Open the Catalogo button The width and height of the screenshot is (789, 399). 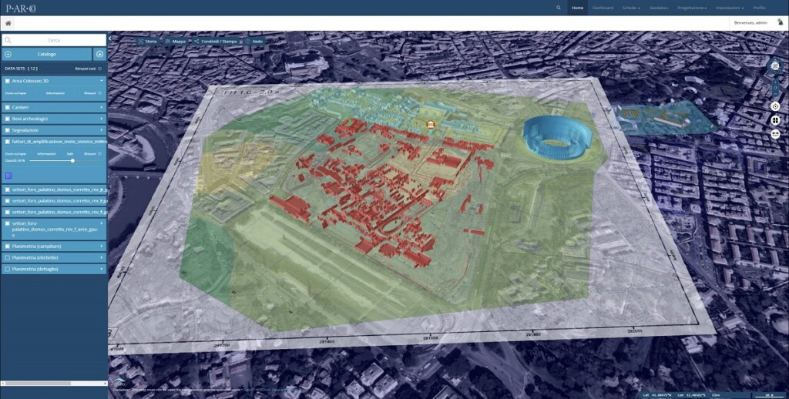point(47,55)
